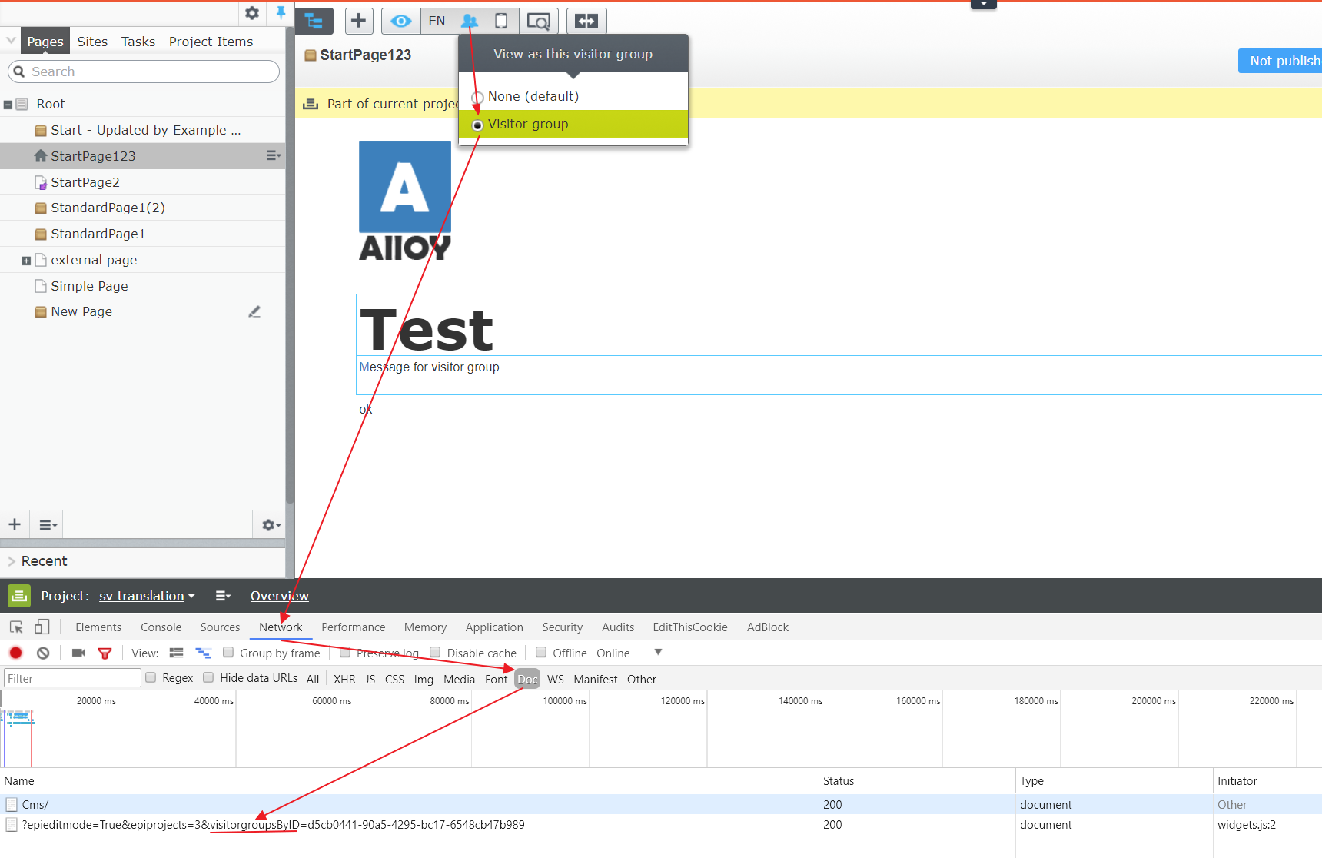Expand the external page tree node
The height and width of the screenshot is (858, 1322).
coord(26,261)
